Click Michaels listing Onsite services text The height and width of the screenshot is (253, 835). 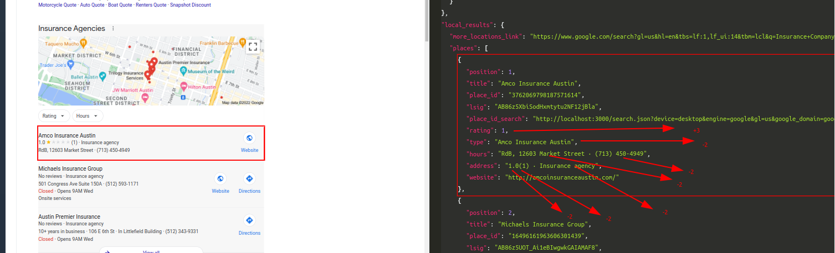[54, 198]
